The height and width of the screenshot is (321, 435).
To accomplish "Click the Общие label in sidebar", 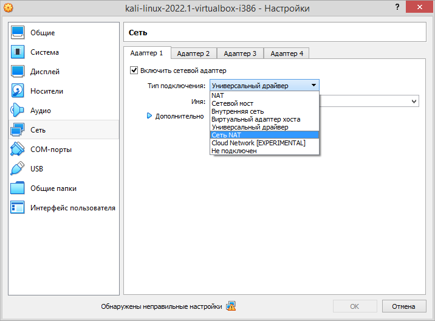I will [43, 33].
